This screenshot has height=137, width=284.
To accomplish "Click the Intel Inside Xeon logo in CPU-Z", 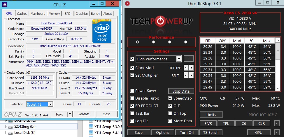I will (x=102, y=31).
